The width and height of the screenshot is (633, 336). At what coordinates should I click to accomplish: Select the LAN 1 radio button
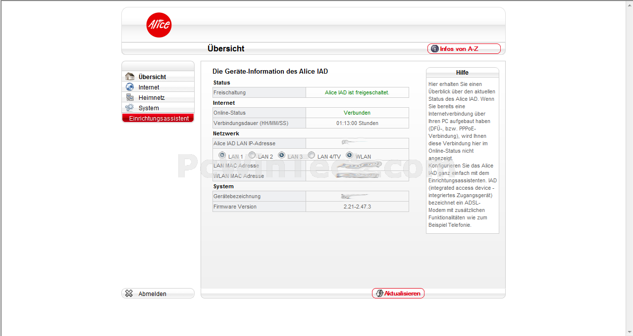(x=222, y=155)
